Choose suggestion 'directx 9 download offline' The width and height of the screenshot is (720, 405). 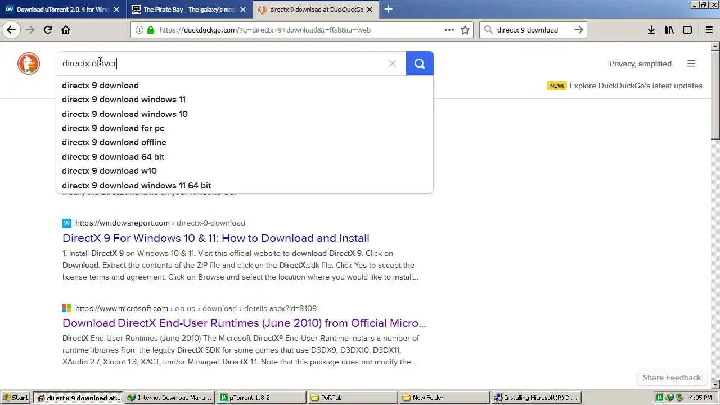(x=245, y=142)
